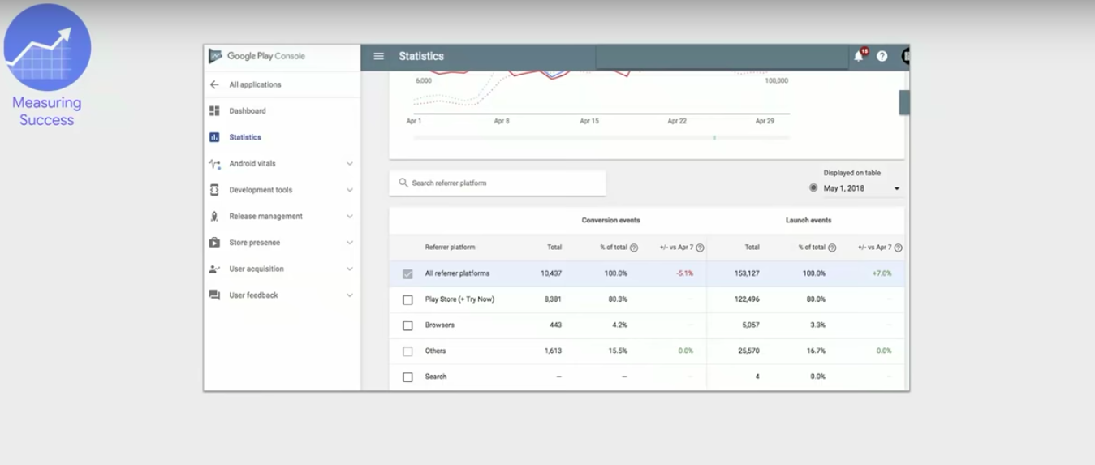The image size is (1095, 465).
Task: Click the back arrow beside All applications
Action: (x=214, y=84)
